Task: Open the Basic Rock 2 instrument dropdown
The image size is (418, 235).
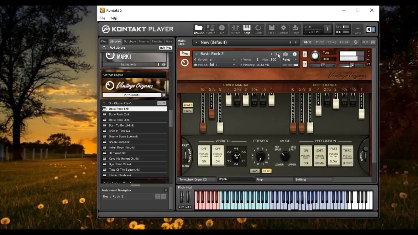Action: 196,54
